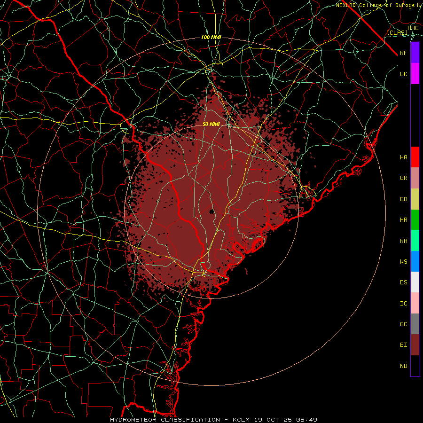Click the HR legend label
This screenshot has width=423, height=423.
(404, 220)
